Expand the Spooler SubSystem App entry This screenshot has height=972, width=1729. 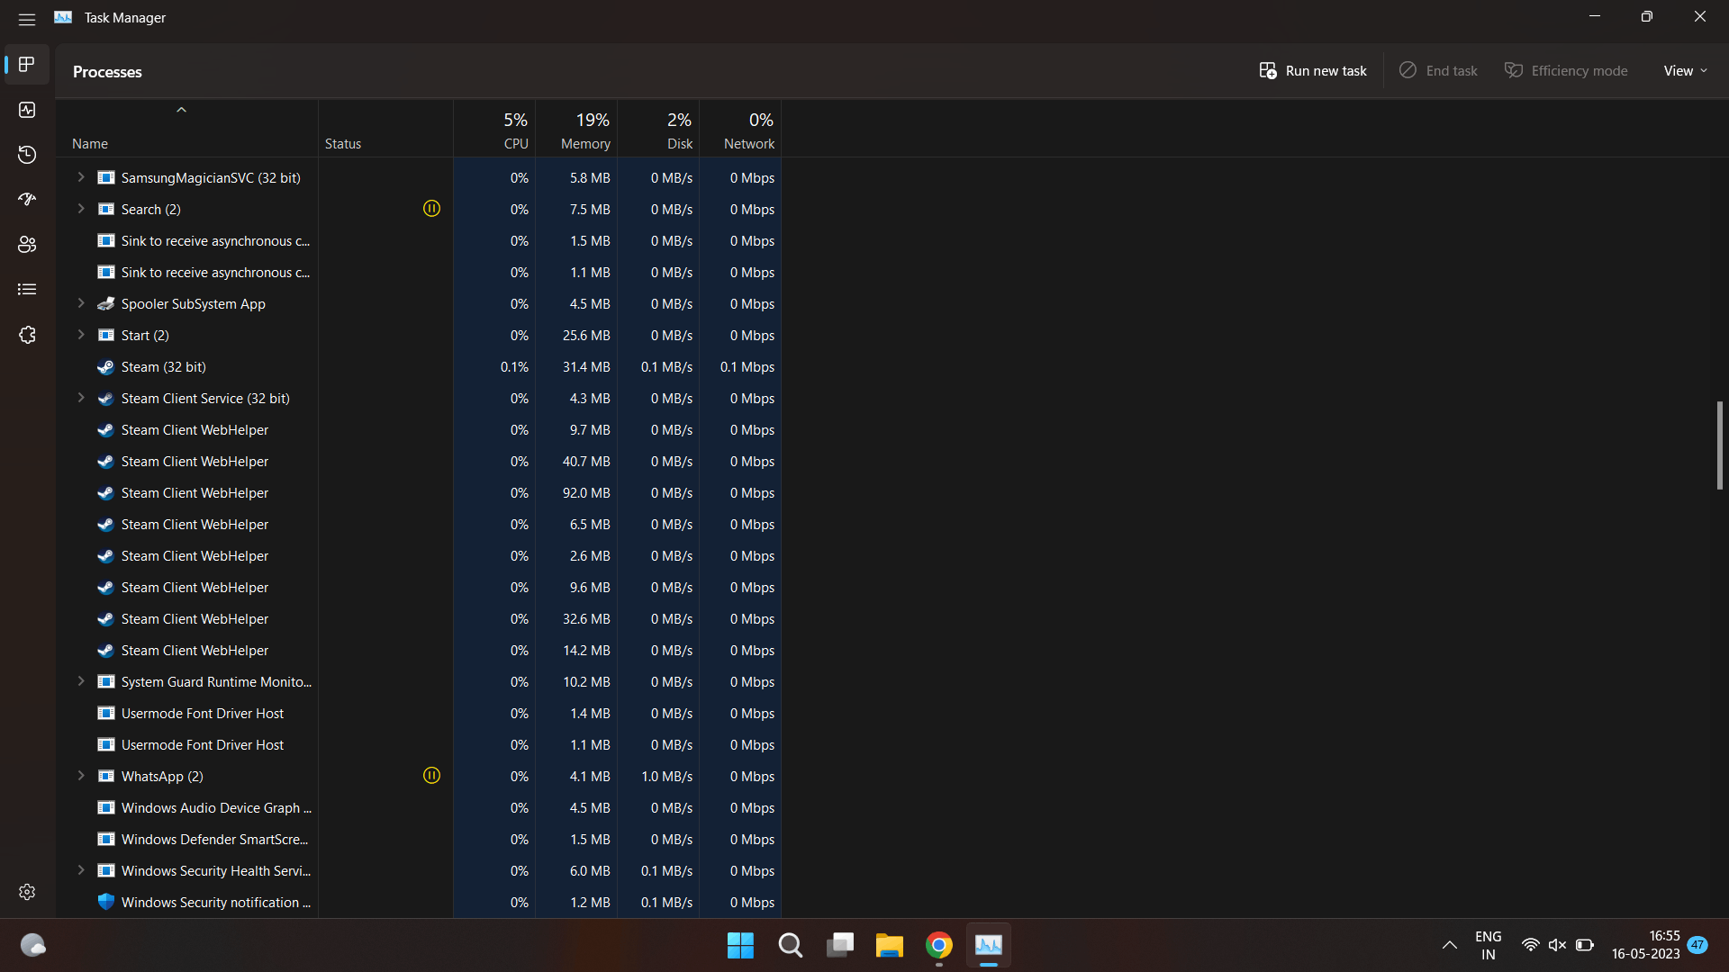coord(81,303)
